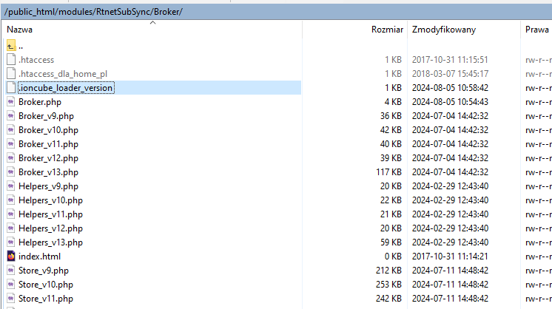
Task: Click the Broker_v9.php file icon
Action: pyautogui.click(x=11, y=115)
